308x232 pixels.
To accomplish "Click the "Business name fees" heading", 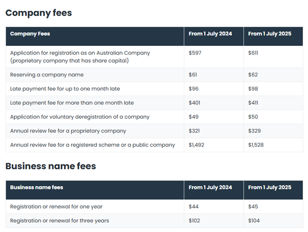I will pos(51,166).
